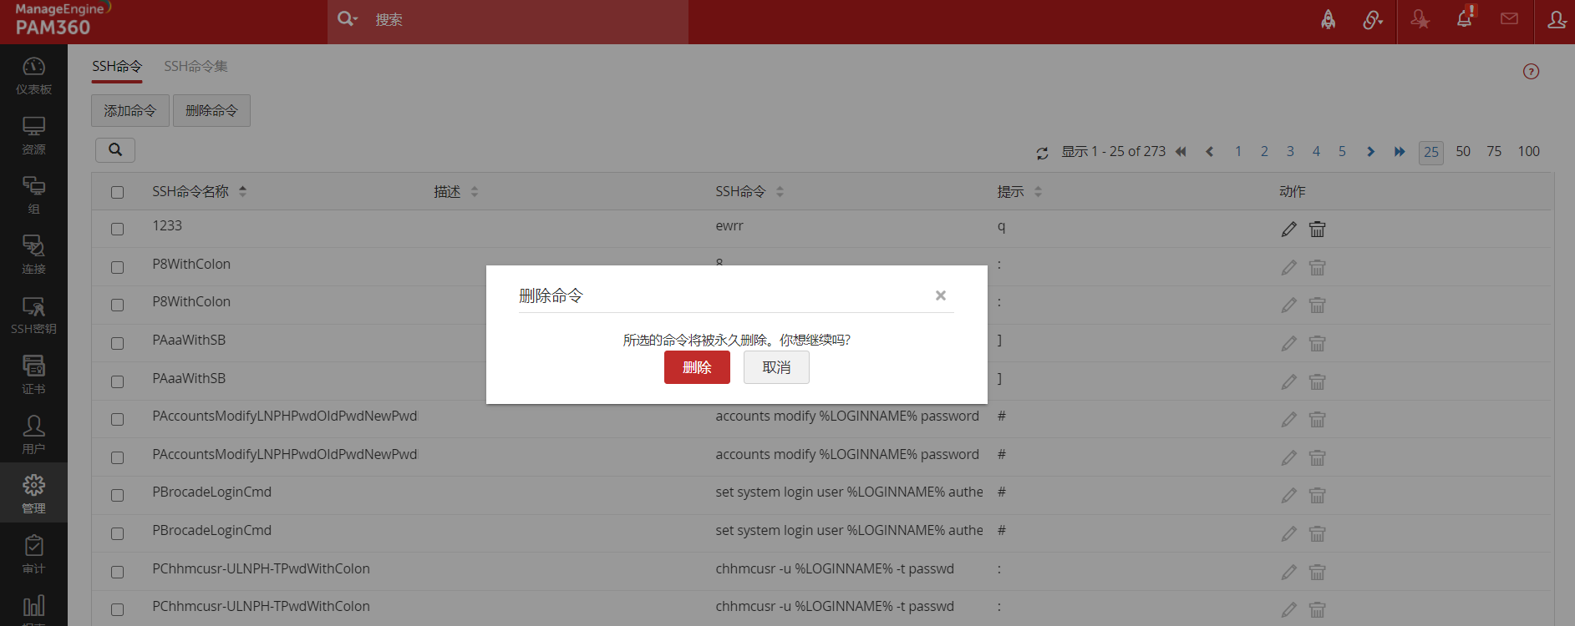
Task: Open the 连接 connections section
Action: point(33,255)
